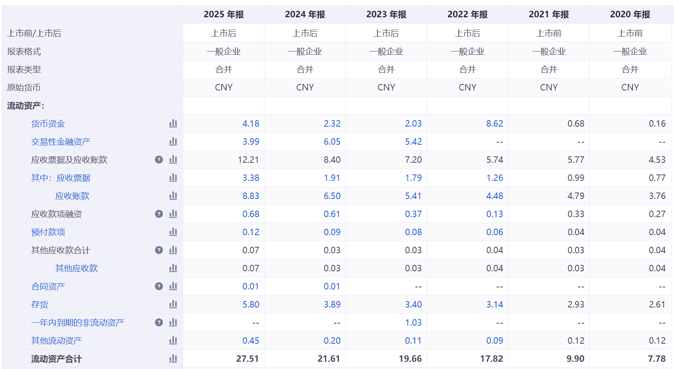
Task: Click help icon next to 应收票据及应收账款
Action: tap(159, 160)
